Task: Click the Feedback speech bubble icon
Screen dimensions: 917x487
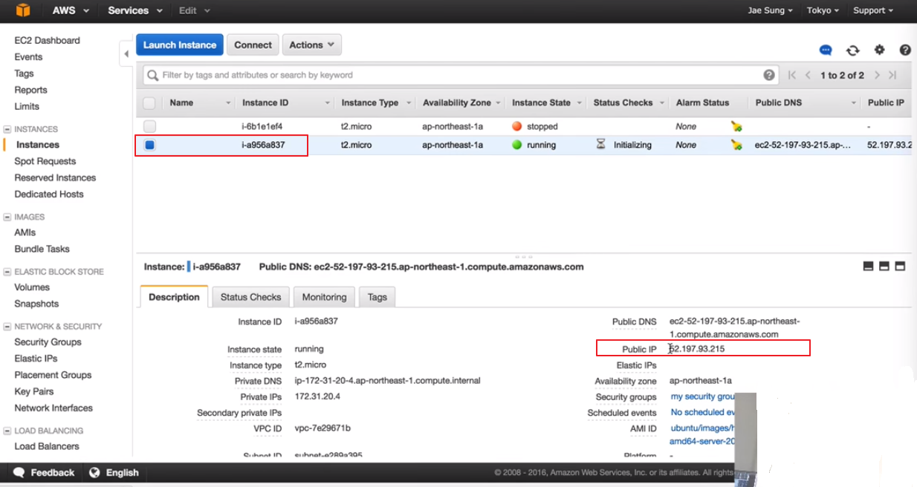Action: (19, 472)
